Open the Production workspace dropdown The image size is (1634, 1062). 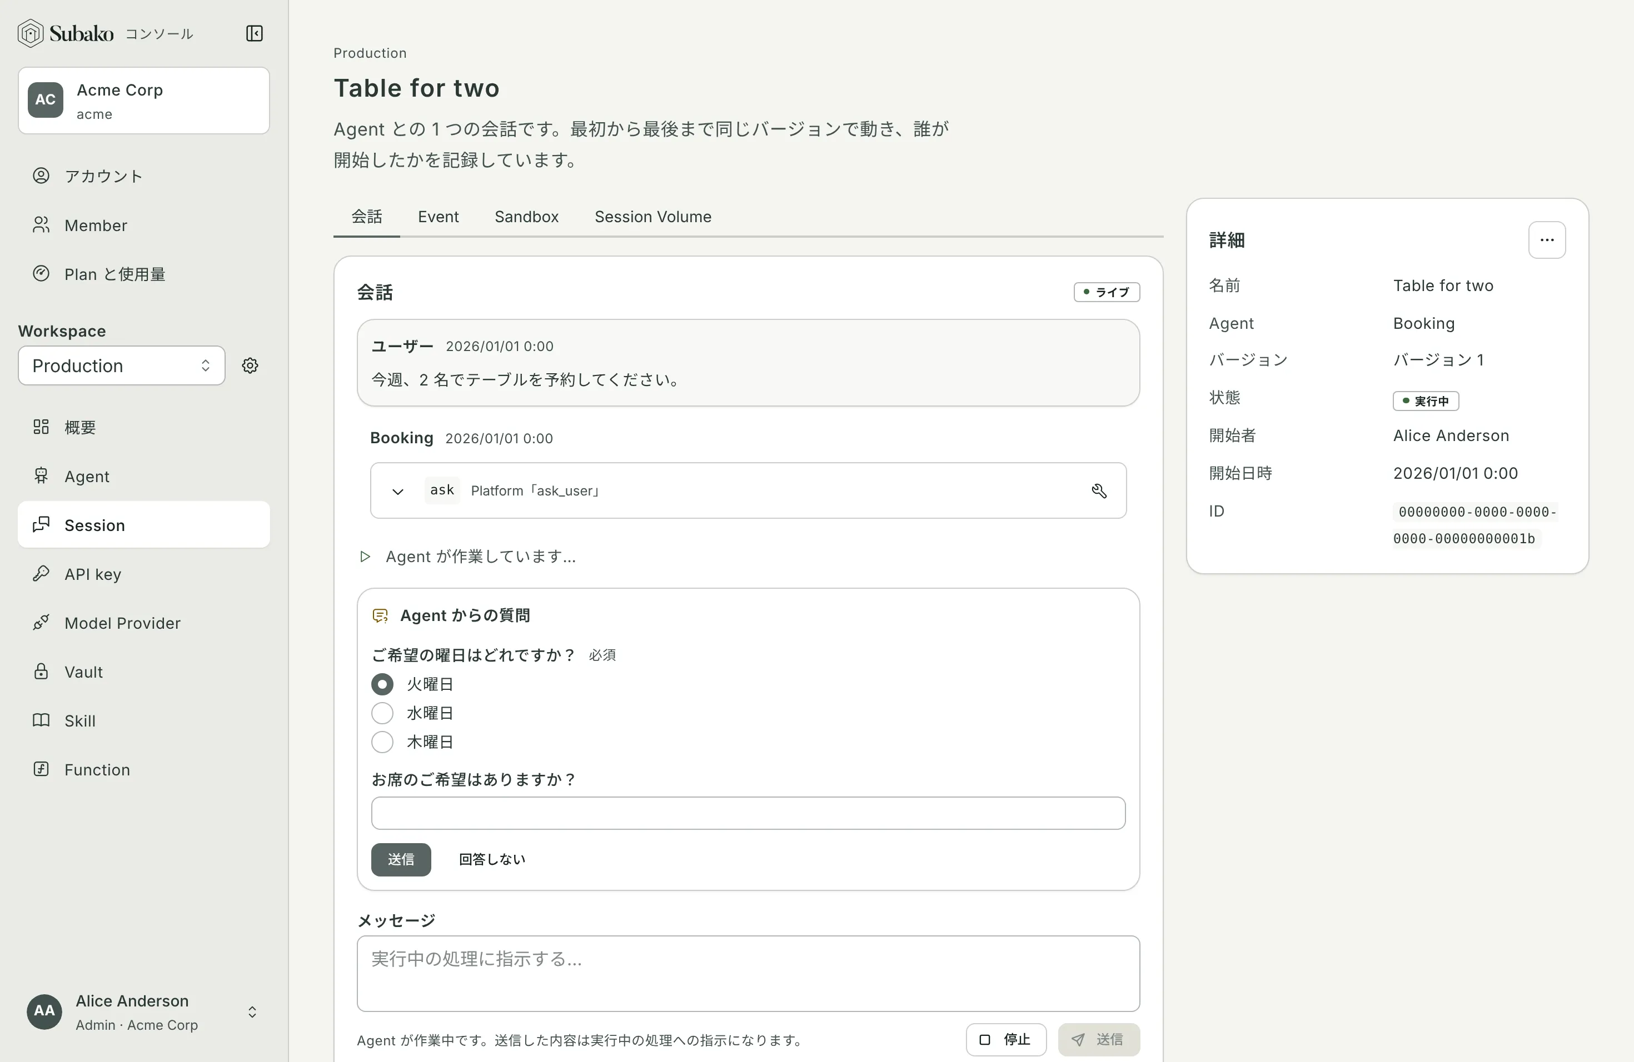pyautogui.click(x=122, y=365)
